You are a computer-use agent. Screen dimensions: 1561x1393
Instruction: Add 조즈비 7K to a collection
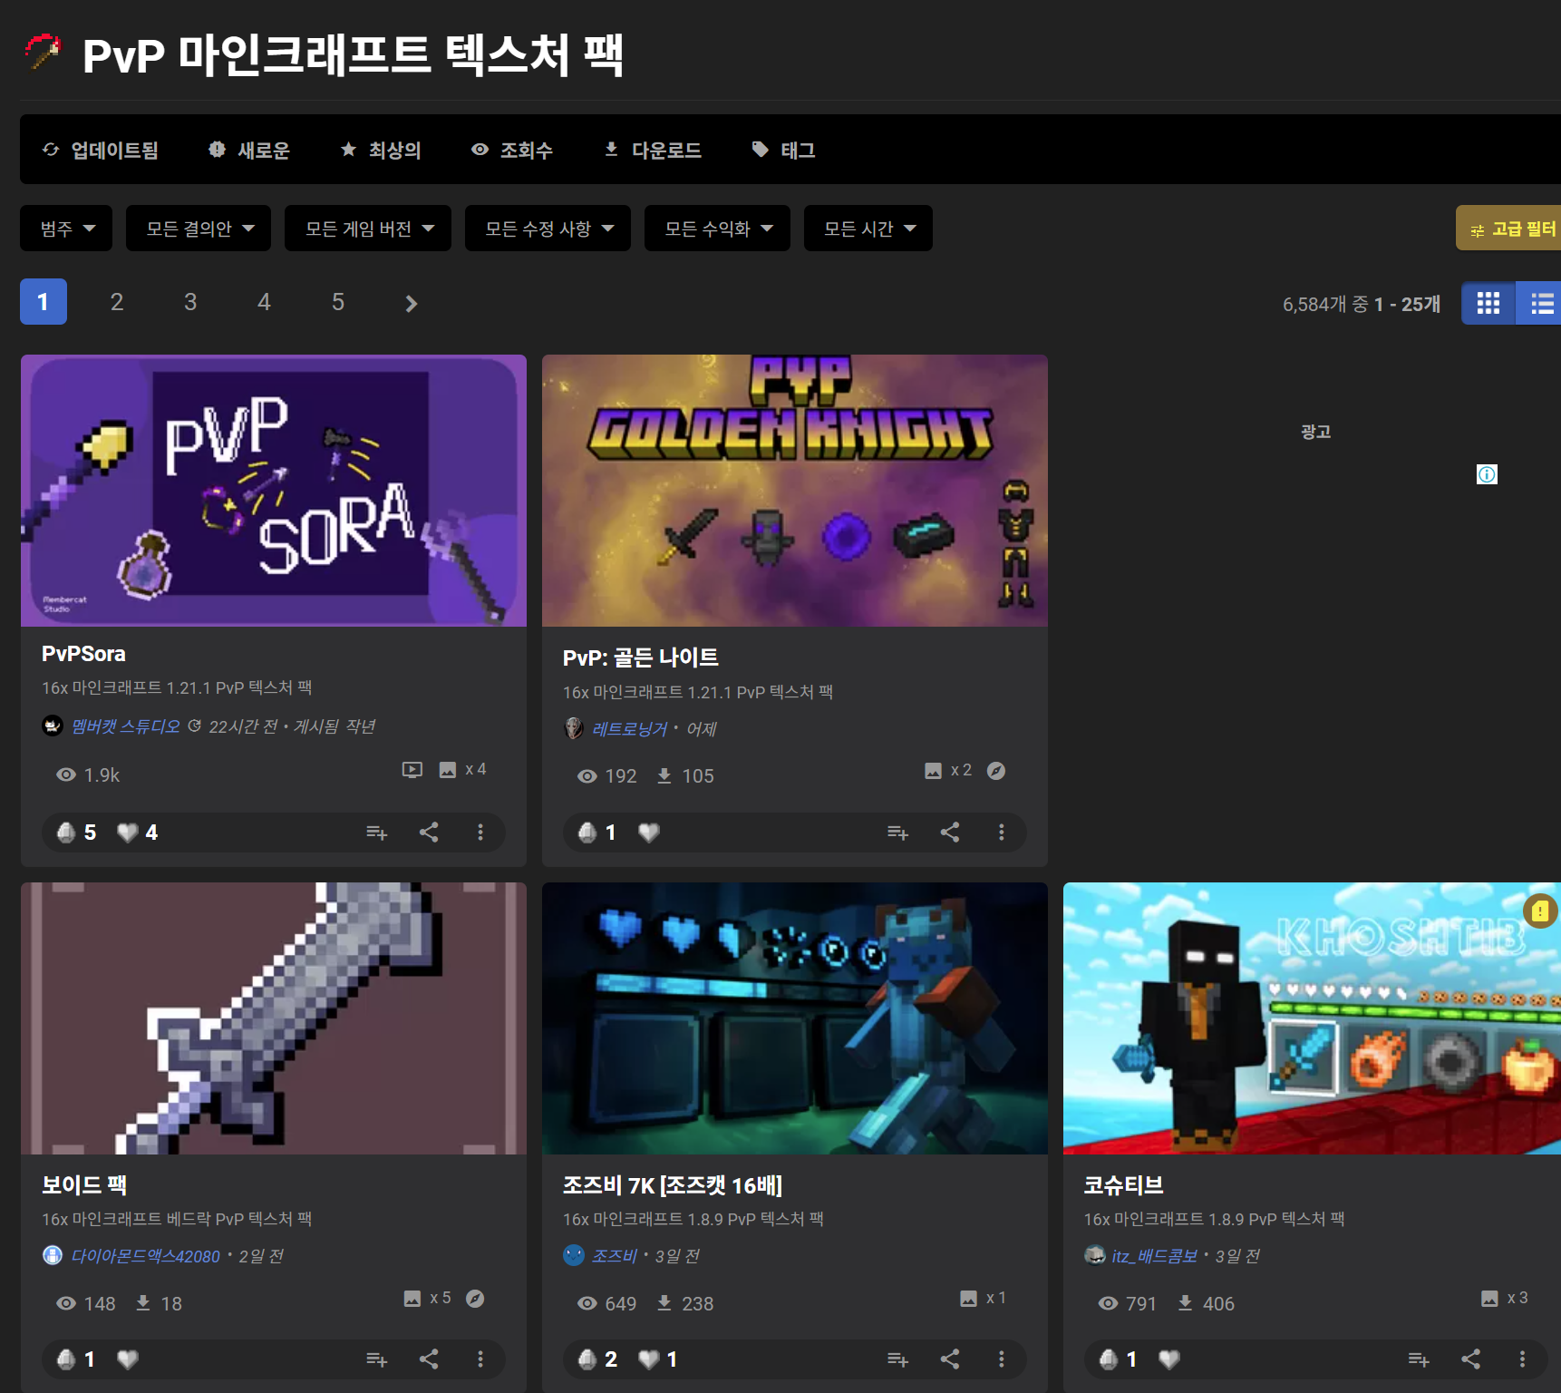(x=897, y=1359)
